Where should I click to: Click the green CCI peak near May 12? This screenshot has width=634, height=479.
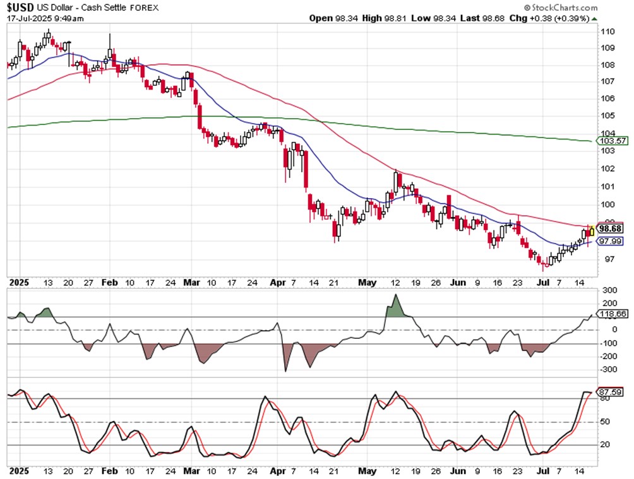tap(396, 306)
